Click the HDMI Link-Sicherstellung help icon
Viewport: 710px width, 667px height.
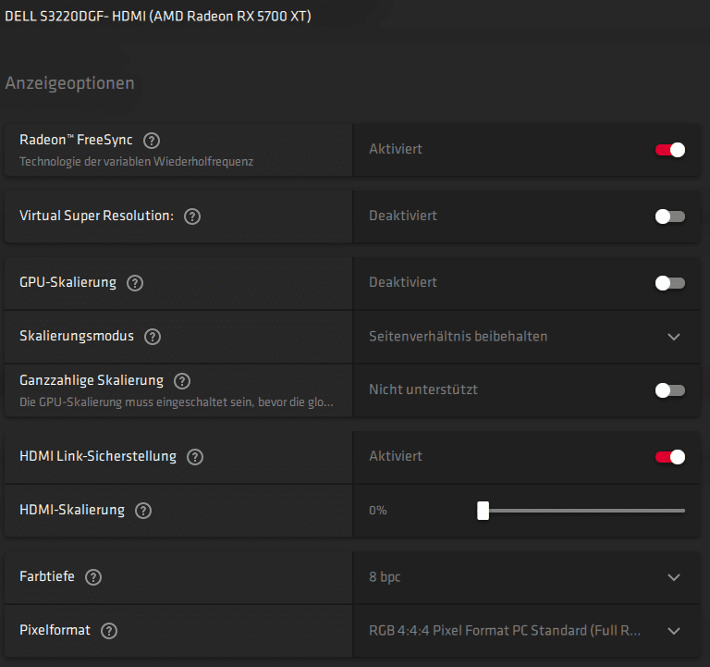195,457
